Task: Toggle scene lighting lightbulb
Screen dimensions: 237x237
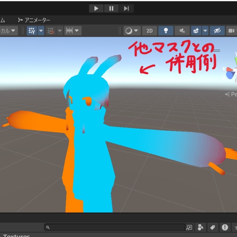Action: pos(166,31)
